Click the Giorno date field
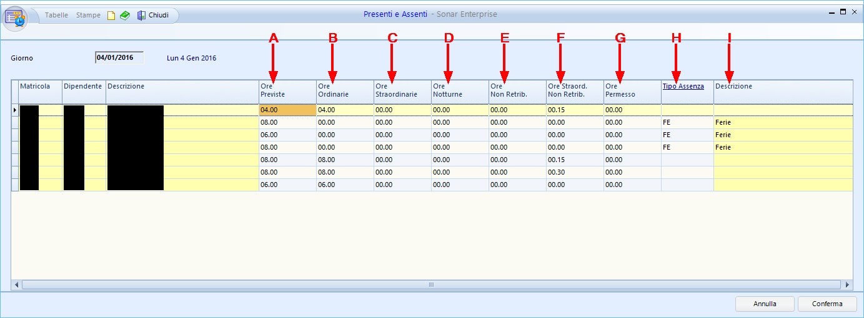This screenshot has height=318, width=864. (x=119, y=58)
